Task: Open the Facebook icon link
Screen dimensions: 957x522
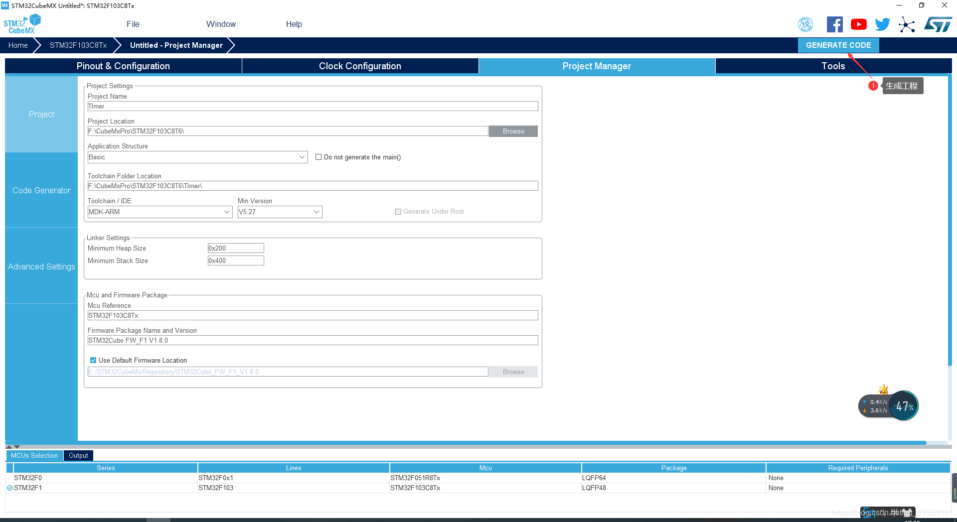Action: (x=835, y=24)
